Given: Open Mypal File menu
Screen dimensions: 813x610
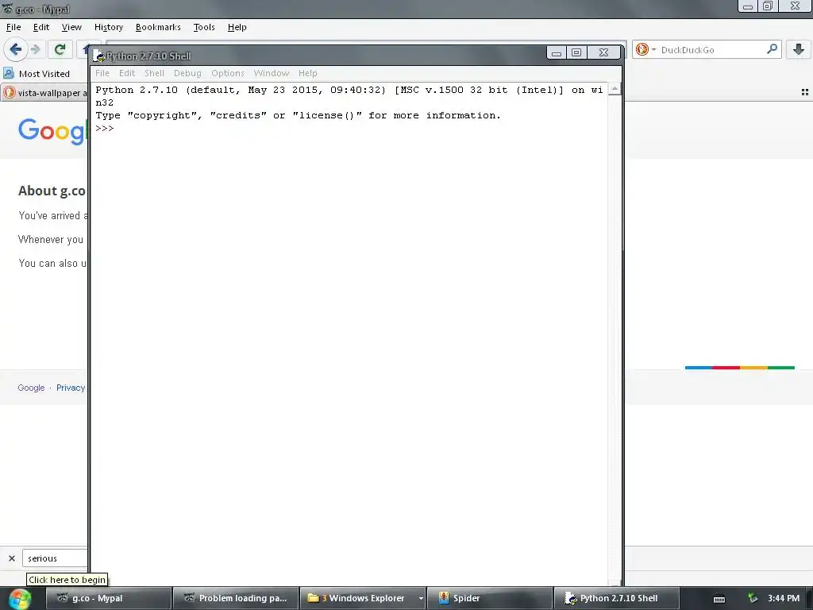Looking at the screenshot, I should point(13,27).
